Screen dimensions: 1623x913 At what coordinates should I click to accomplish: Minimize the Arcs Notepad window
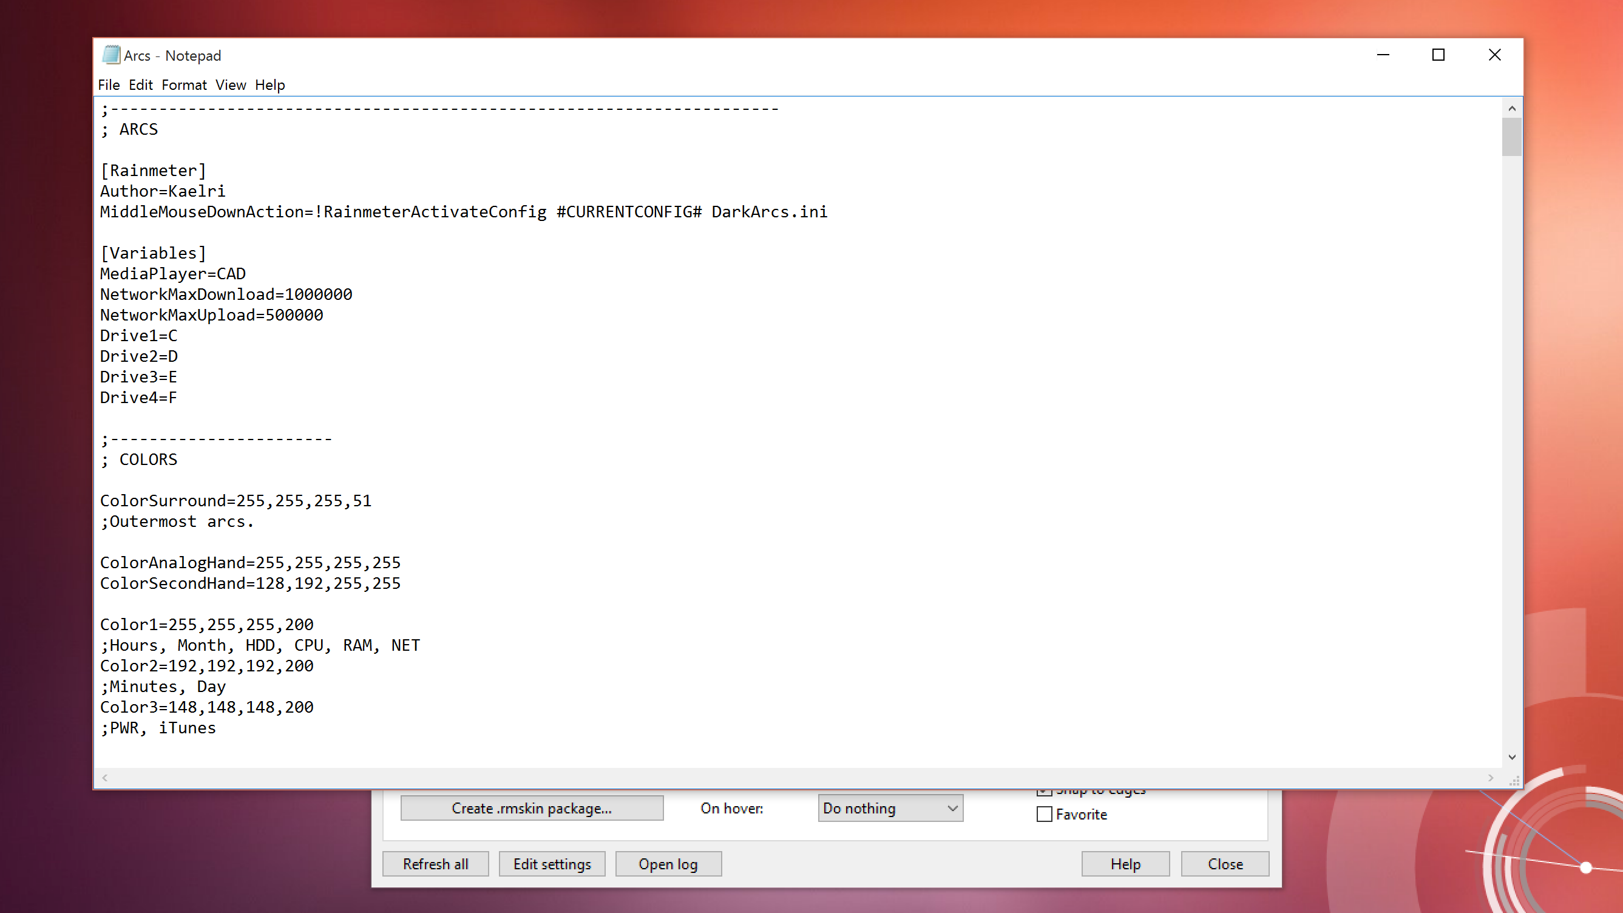tap(1383, 55)
